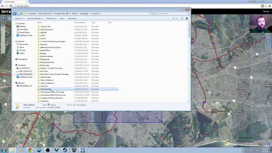Select the 'Broken Age' folder icon

point(39,65)
